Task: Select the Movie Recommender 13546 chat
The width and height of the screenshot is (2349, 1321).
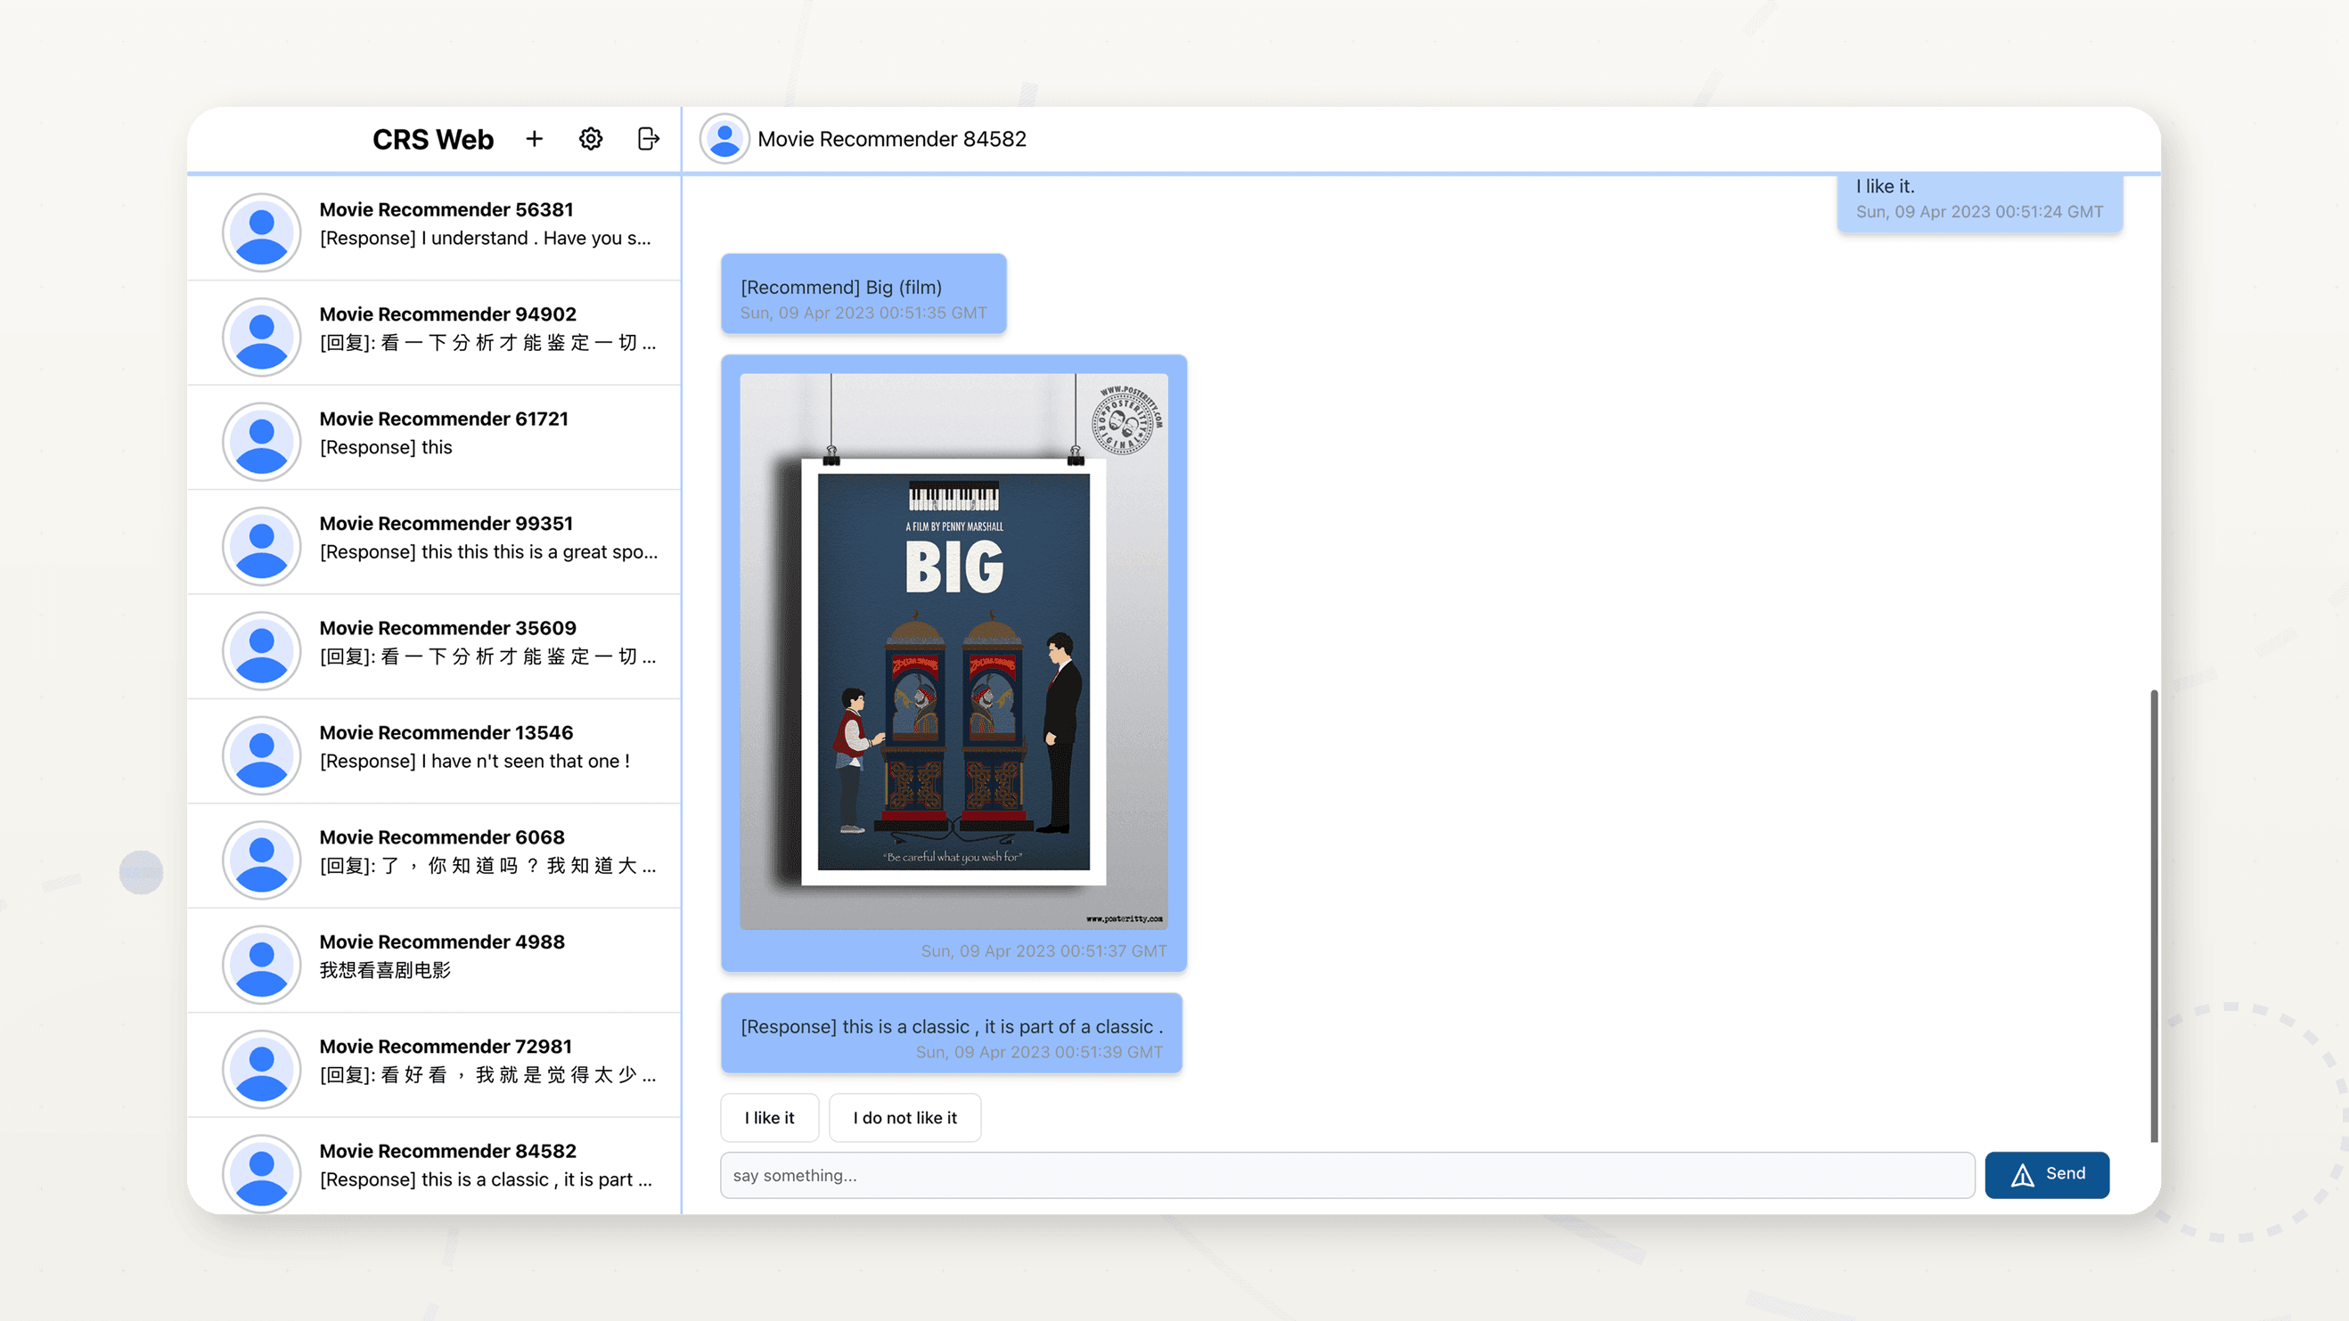Action: (x=434, y=752)
